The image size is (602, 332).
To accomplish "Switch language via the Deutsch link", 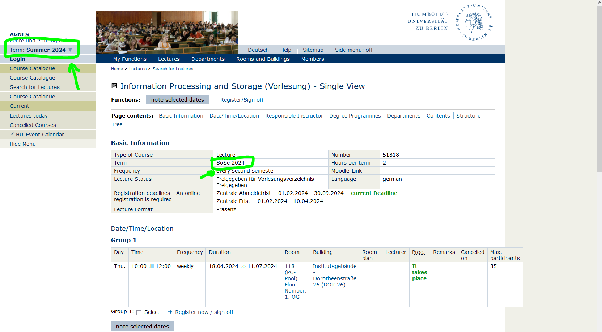I will (x=258, y=50).
